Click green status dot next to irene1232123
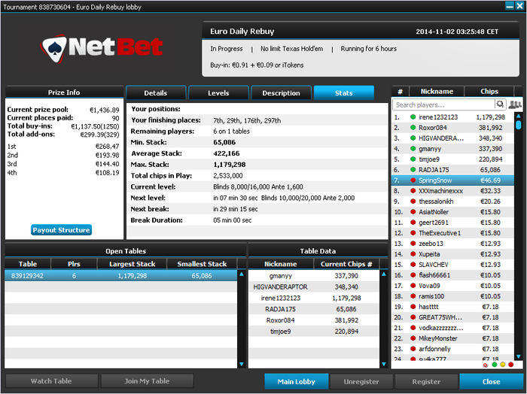The width and height of the screenshot is (527, 394). [413, 117]
